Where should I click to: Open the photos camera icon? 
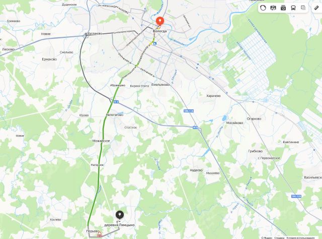pos(283,8)
